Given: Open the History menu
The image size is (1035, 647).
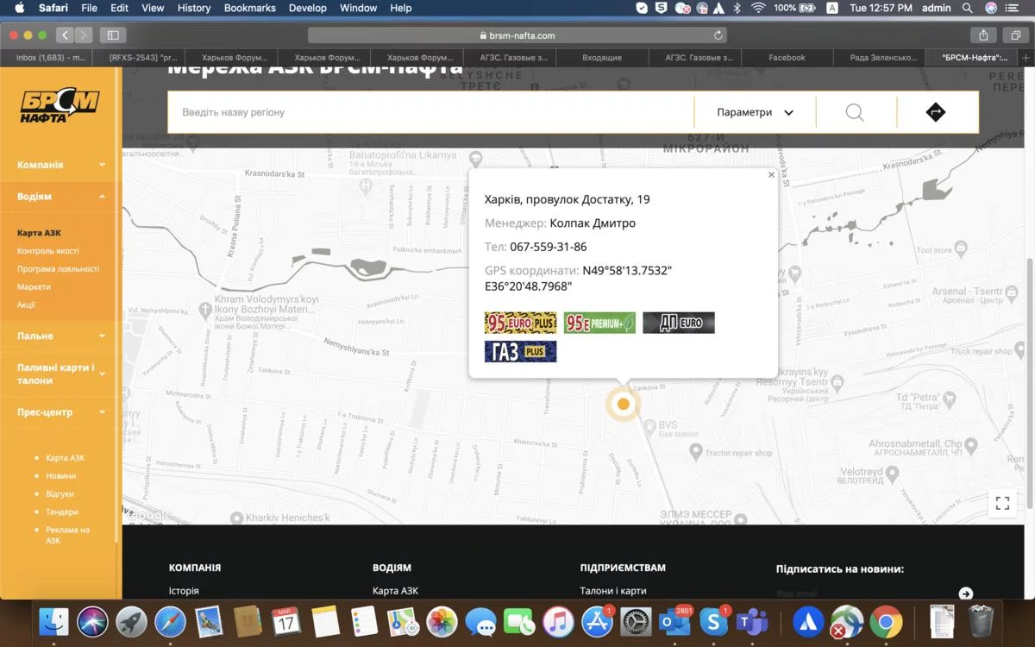Looking at the screenshot, I should [x=194, y=8].
